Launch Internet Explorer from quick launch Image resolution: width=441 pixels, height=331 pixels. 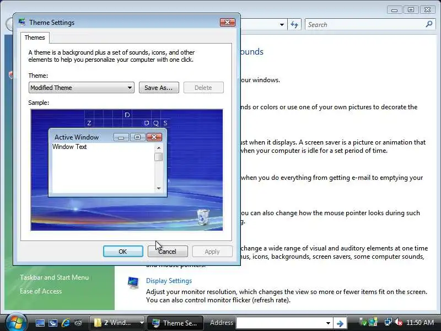pyautogui.click(x=66, y=323)
